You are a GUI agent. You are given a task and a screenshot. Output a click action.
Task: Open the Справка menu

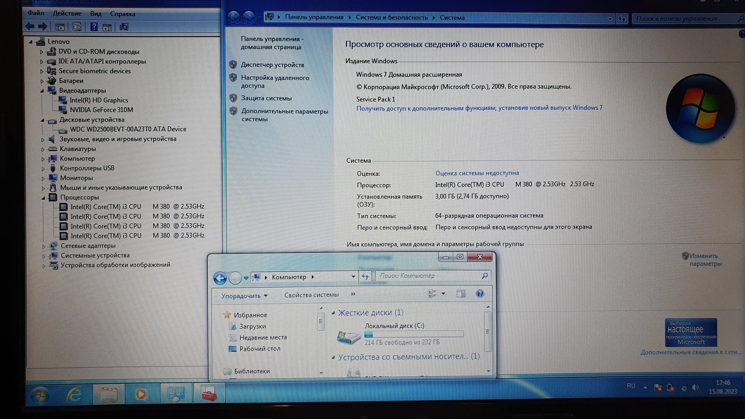tap(122, 14)
